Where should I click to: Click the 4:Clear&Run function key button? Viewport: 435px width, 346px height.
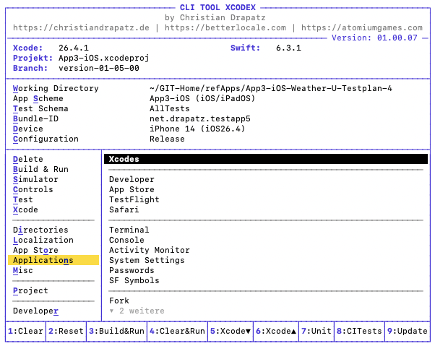(177, 331)
